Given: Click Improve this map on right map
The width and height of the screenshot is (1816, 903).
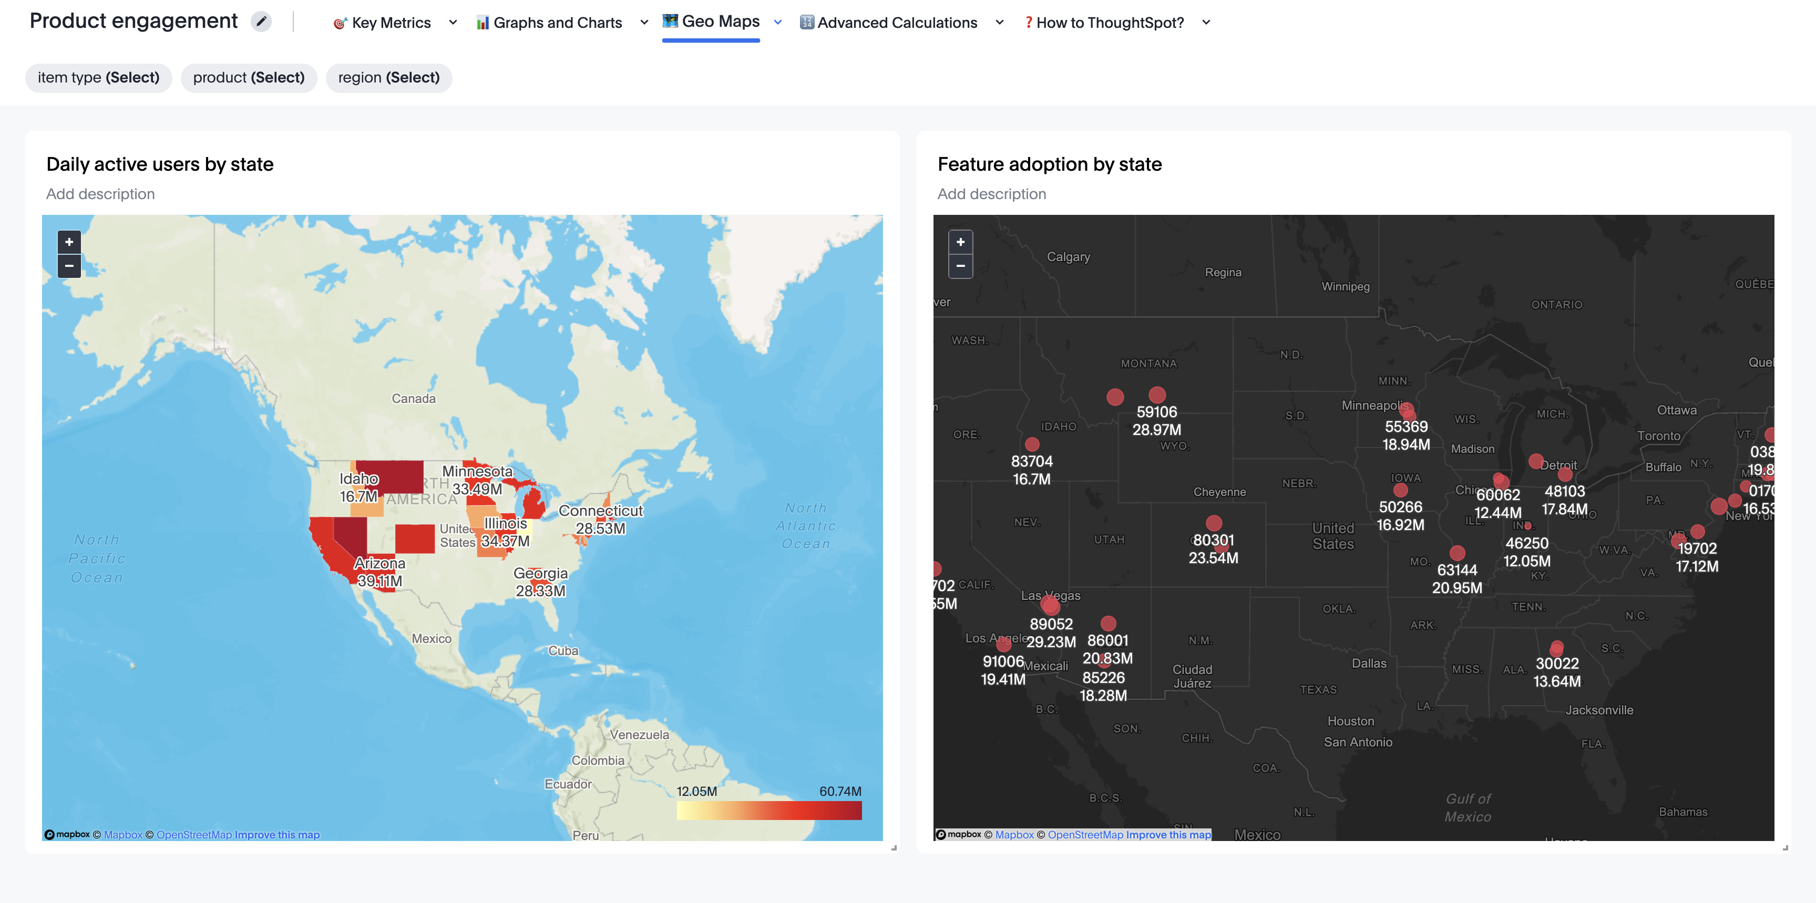Looking at the screenshot, I should click(x=1168, y=835).
